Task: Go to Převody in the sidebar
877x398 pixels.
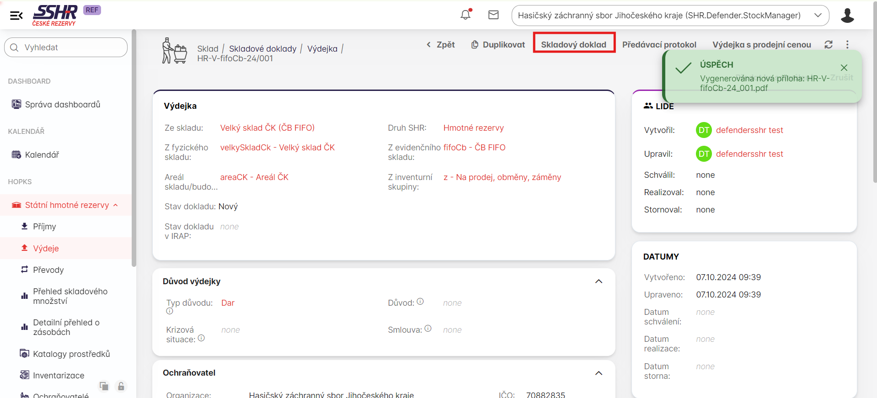Action: 48,270
